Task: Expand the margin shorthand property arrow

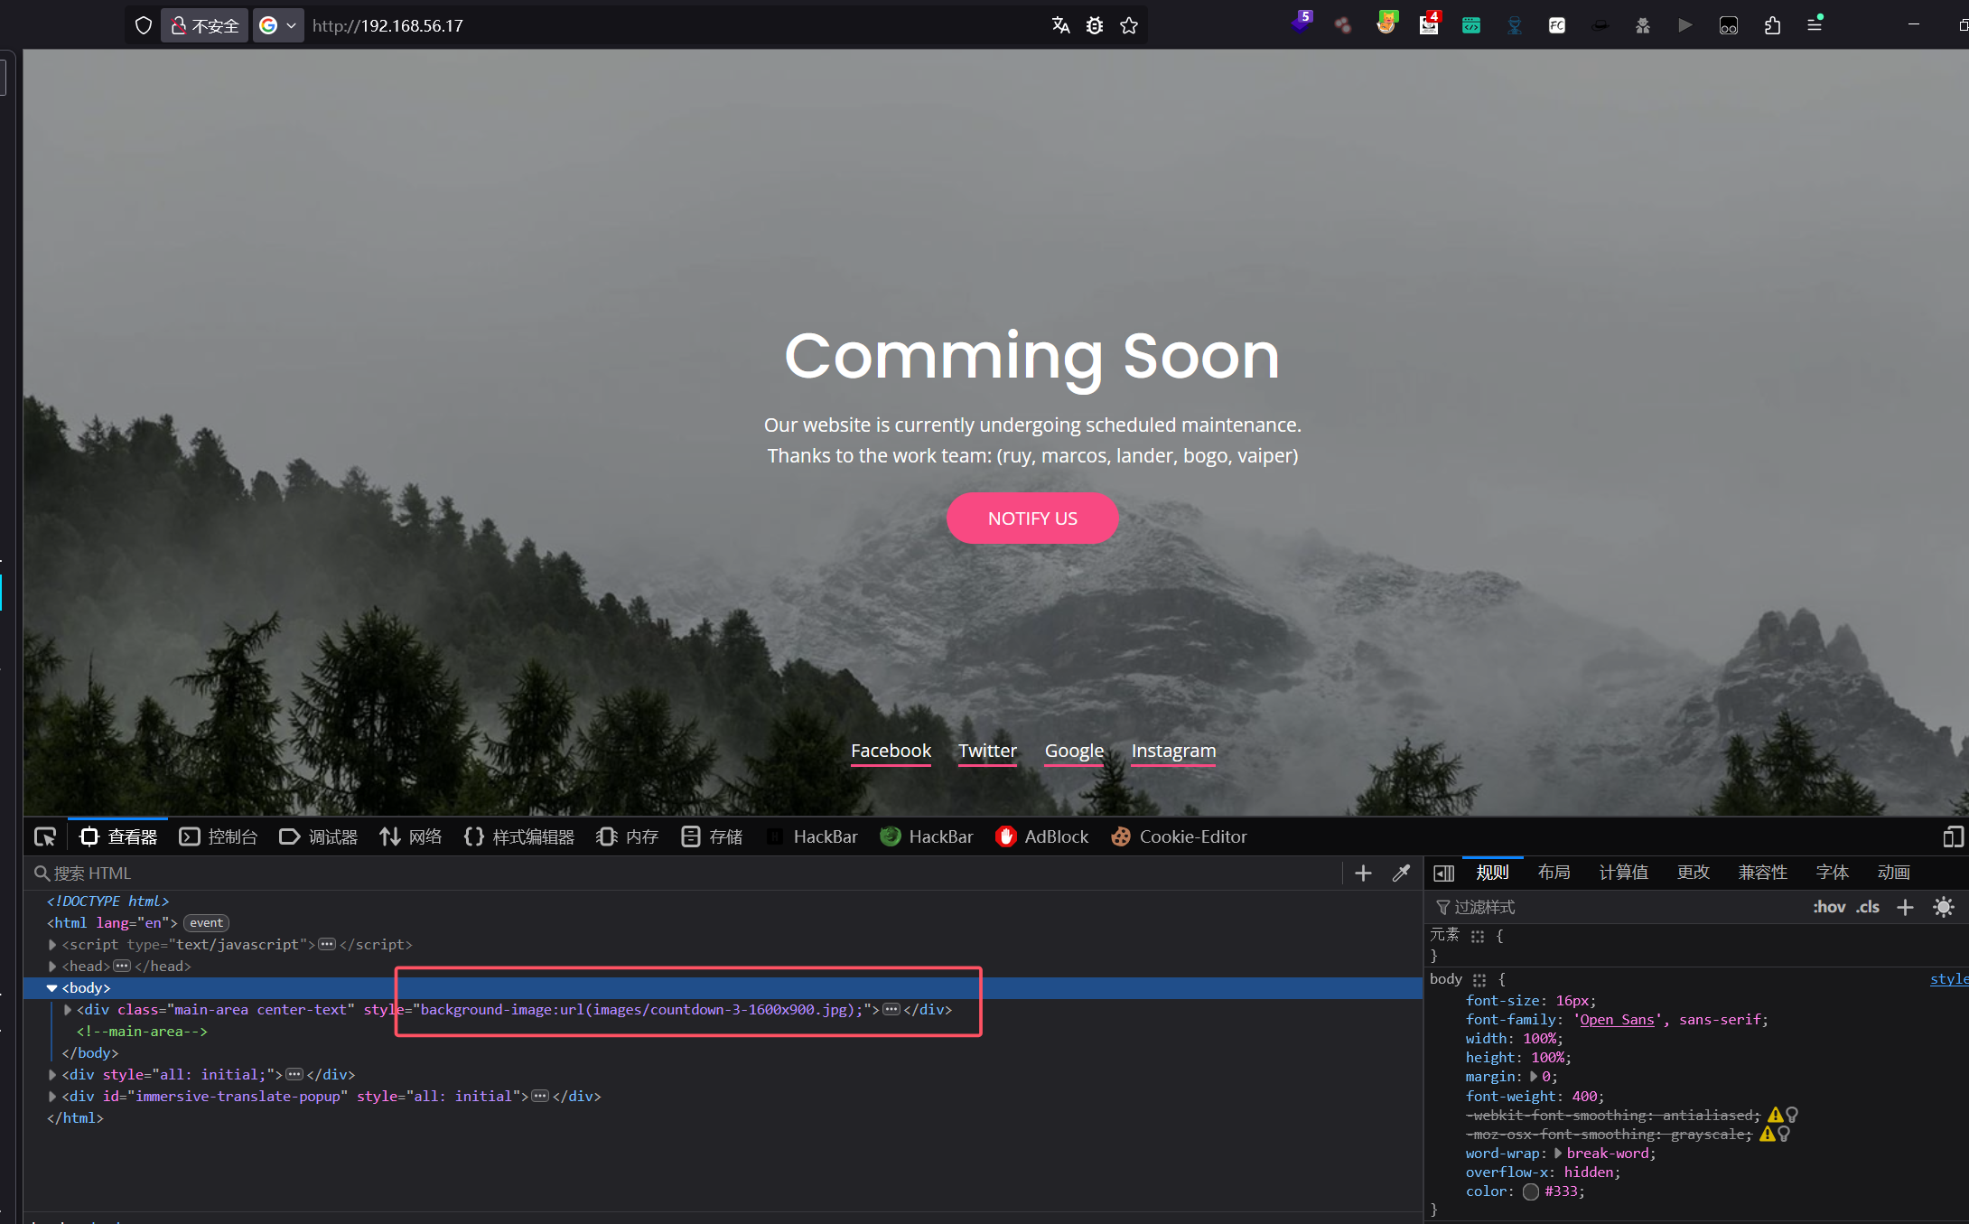Action: pos(1534,1077)
